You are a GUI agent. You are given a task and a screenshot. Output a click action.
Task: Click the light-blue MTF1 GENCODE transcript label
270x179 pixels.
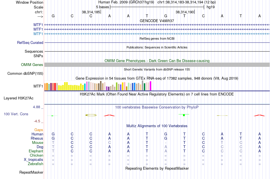38,34
